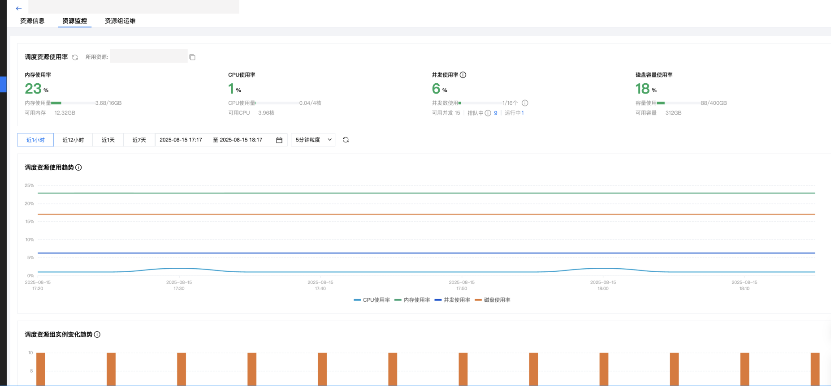This screenshot has height=386, width=831.
Task: Click info icon next to 并发使用率
Action: [463, 75]
